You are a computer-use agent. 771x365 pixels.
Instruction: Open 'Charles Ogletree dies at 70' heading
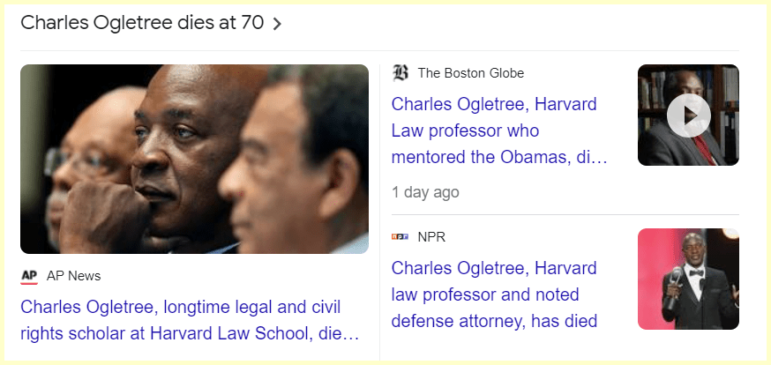pos(142,24)
